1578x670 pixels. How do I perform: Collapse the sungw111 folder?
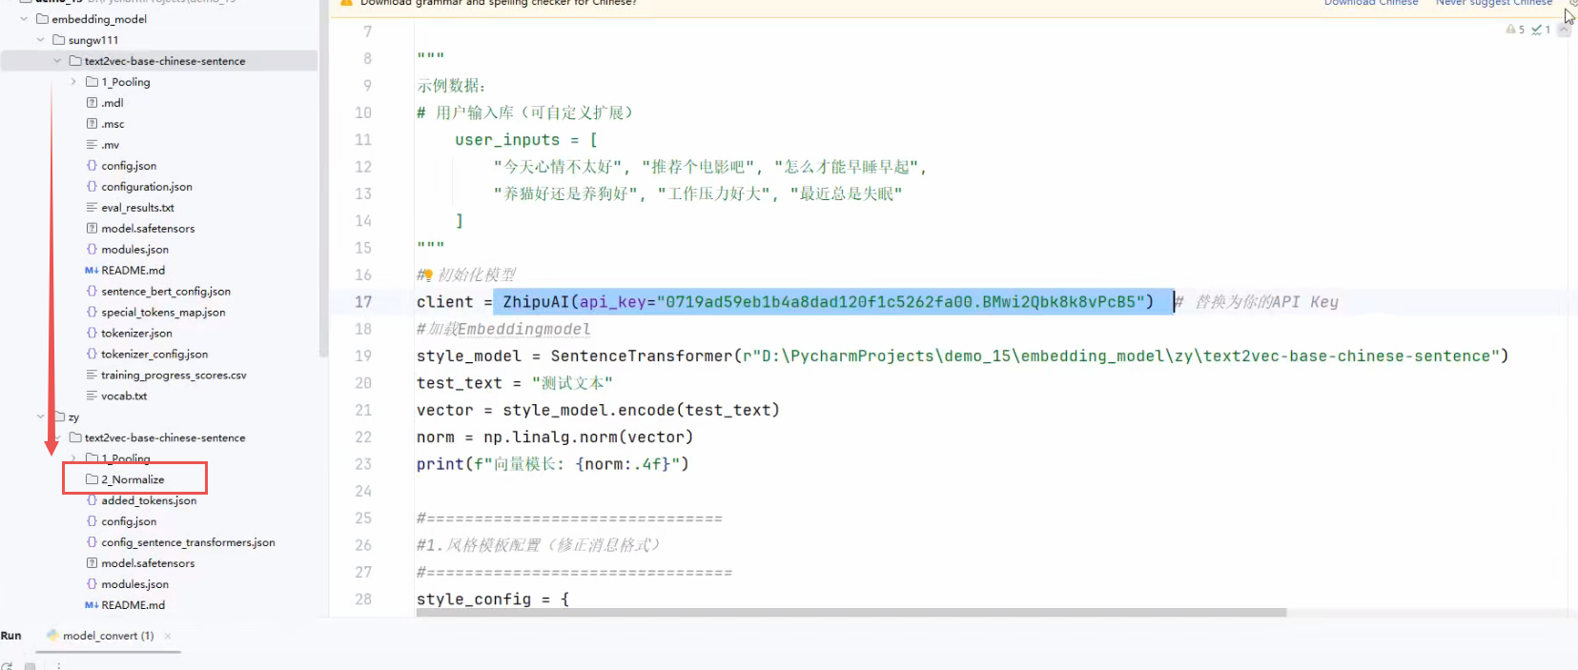tap(40, 40)
